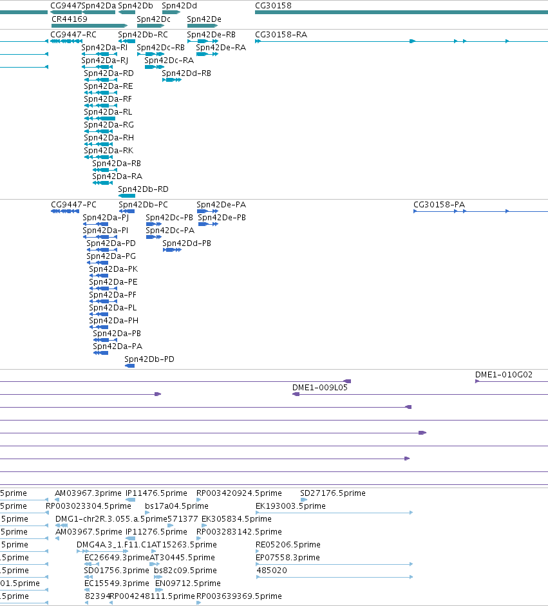
Task: Click EST IP11476.5prime
Action: [156, 493]
